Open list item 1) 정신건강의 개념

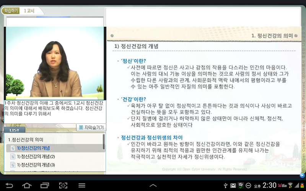point(55,148)
